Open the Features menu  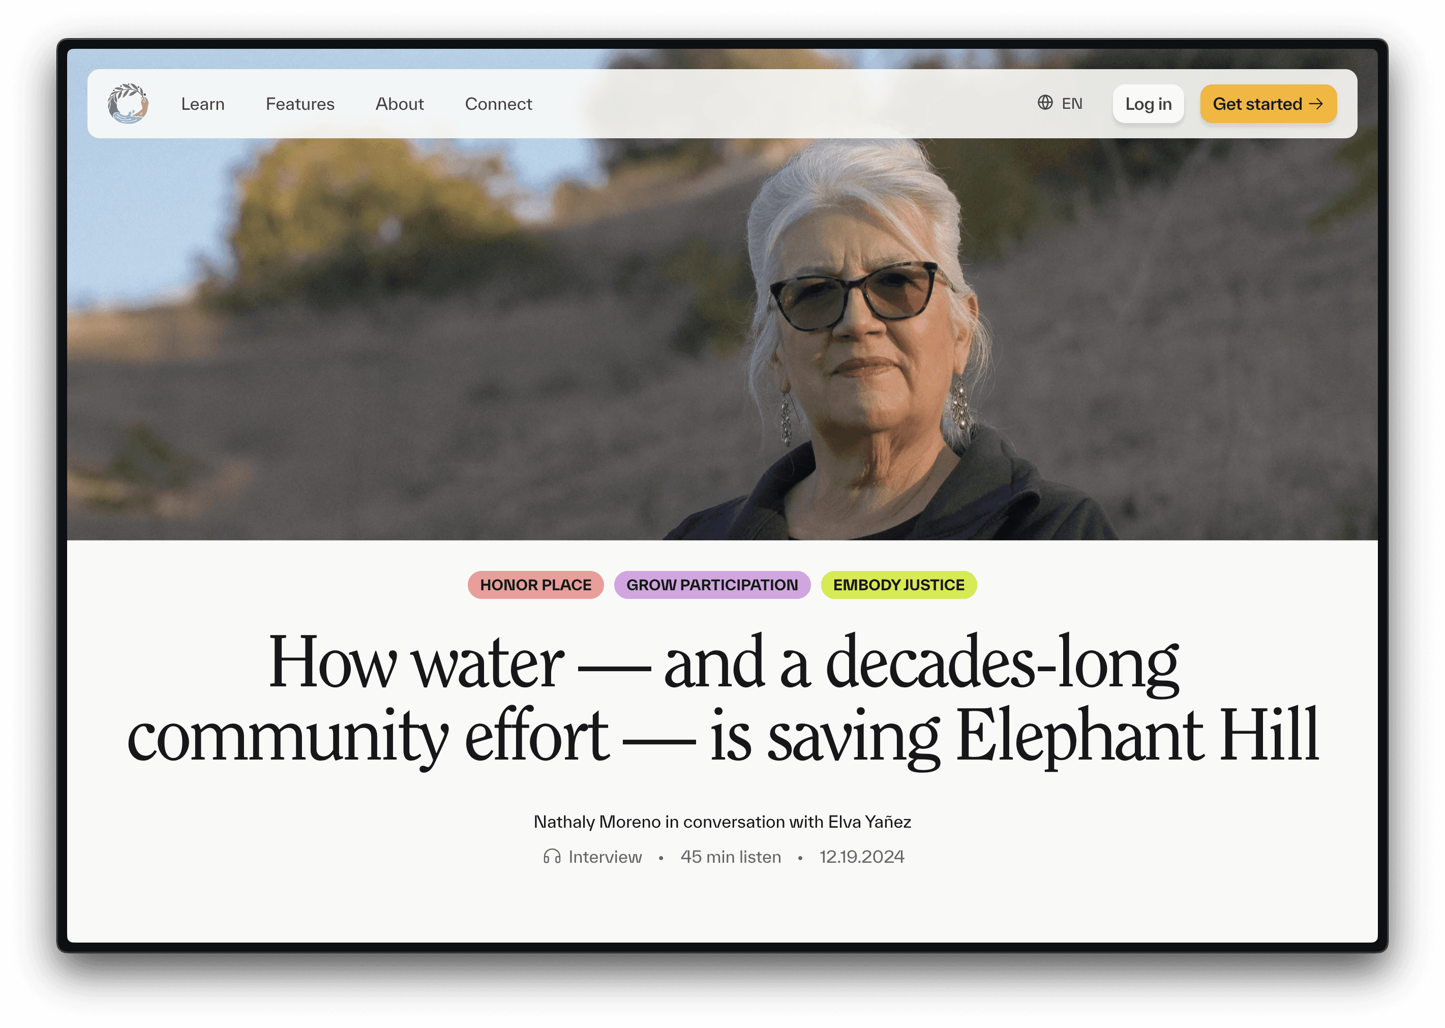pyautogui.click(x=300, y=104)
